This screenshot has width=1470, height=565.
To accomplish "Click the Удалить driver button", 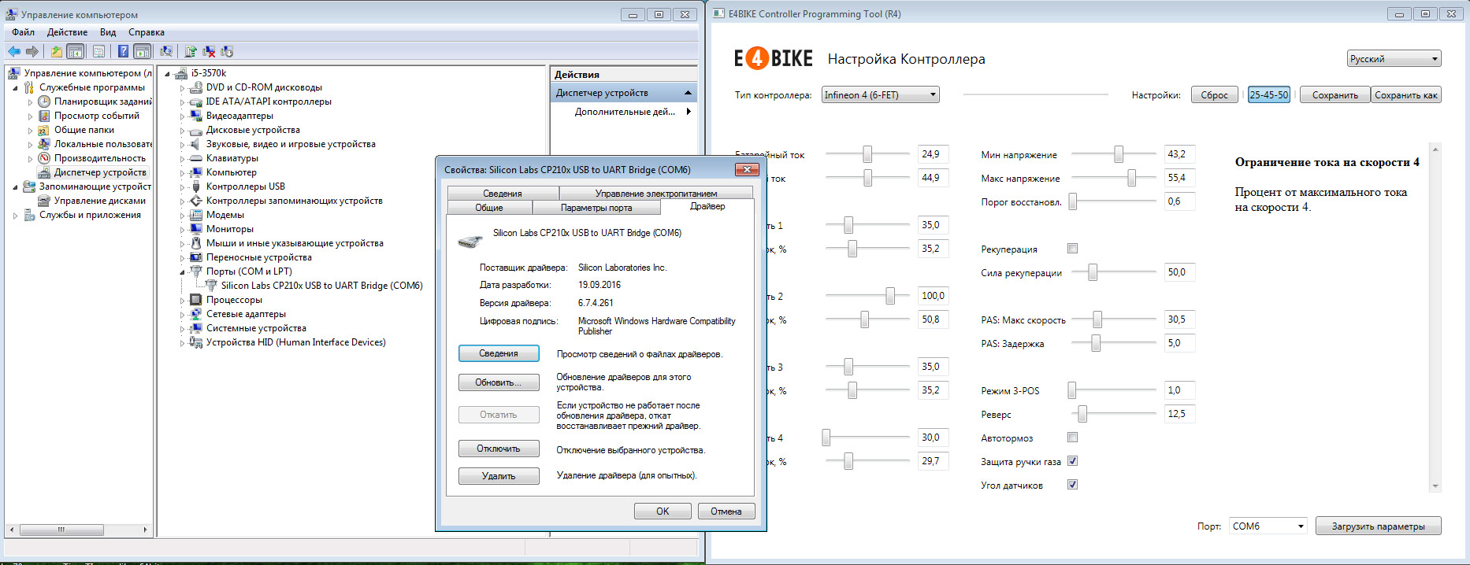I will [499, 476].
